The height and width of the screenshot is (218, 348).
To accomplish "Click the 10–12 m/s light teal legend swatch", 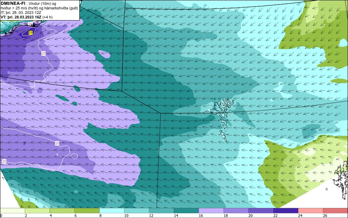I will [x=137, y=211].
